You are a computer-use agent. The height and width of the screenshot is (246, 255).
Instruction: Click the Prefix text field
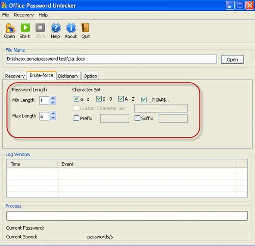(x=115, y=118)
